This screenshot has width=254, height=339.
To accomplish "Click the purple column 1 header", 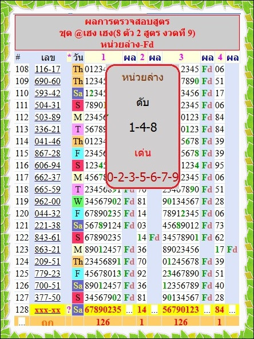I will click(x=103, y=57).
